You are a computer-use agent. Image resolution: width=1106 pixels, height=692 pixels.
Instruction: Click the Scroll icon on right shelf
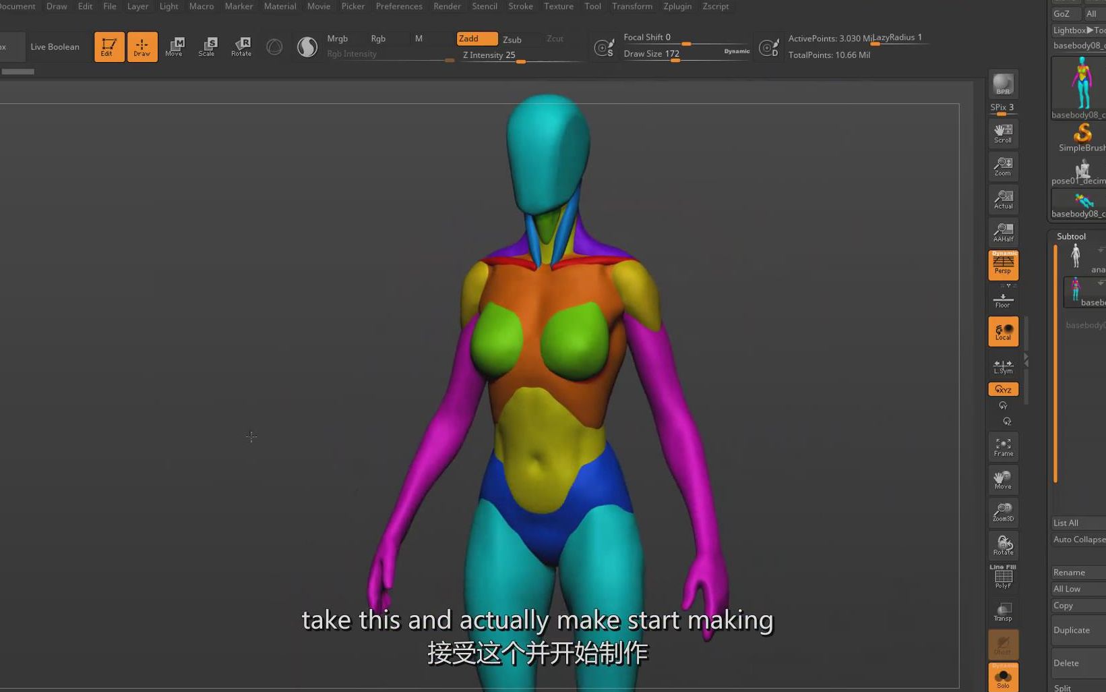[1003, 133]
